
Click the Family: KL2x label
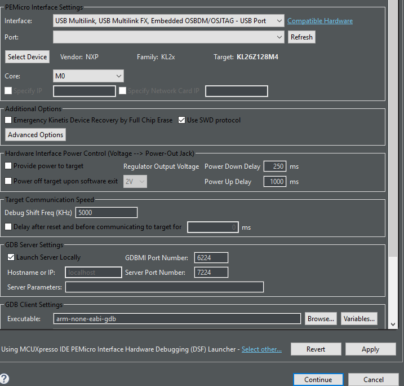(x=156, y=57)
